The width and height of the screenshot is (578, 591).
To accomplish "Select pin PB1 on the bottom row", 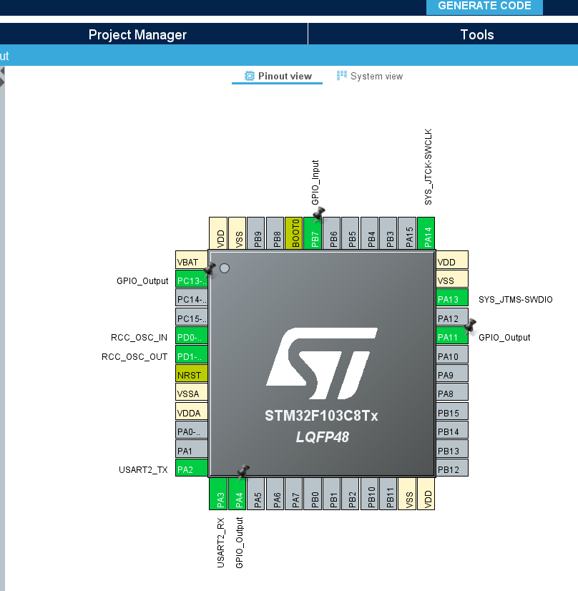I will pyautogui.click(x=332, y=494).
